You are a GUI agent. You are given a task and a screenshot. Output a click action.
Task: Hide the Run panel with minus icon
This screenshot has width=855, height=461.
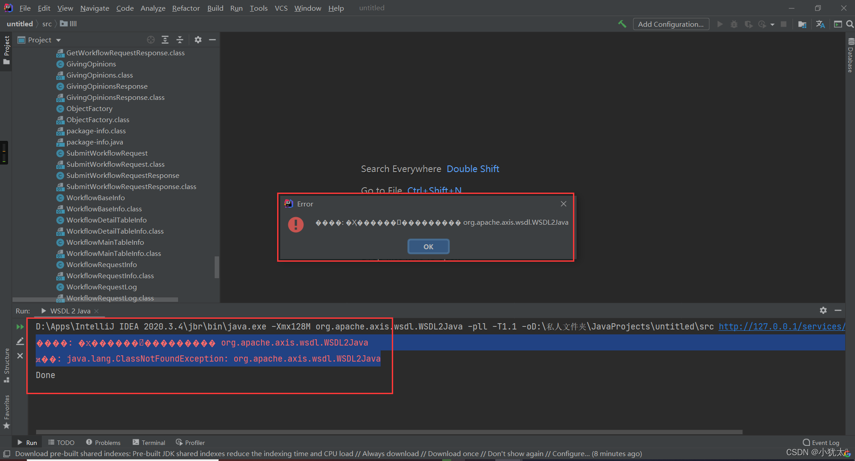pos(838,310)
